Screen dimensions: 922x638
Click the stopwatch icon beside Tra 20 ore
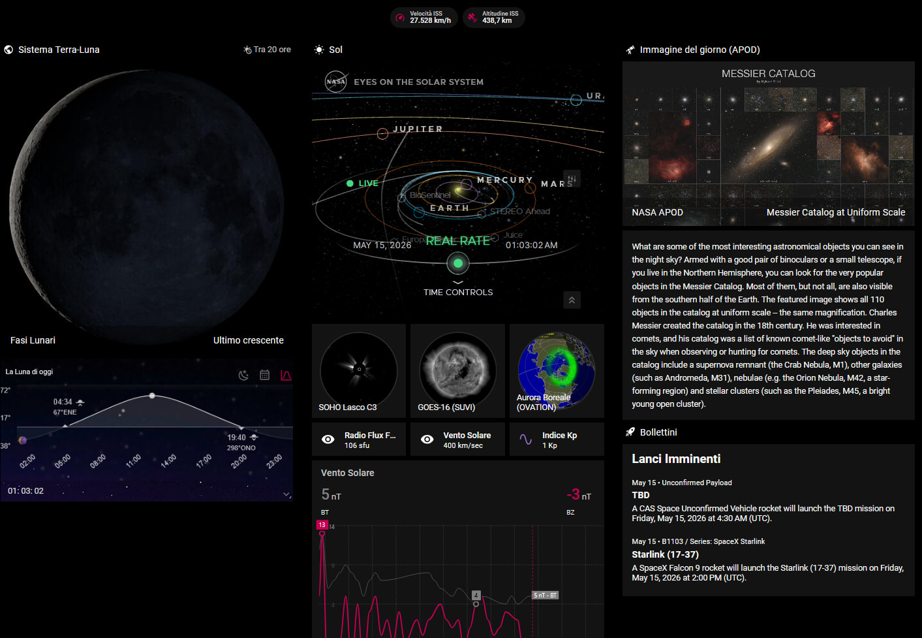[247, 50]
